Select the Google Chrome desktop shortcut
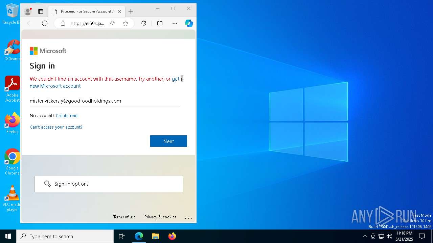 (12, 162)
